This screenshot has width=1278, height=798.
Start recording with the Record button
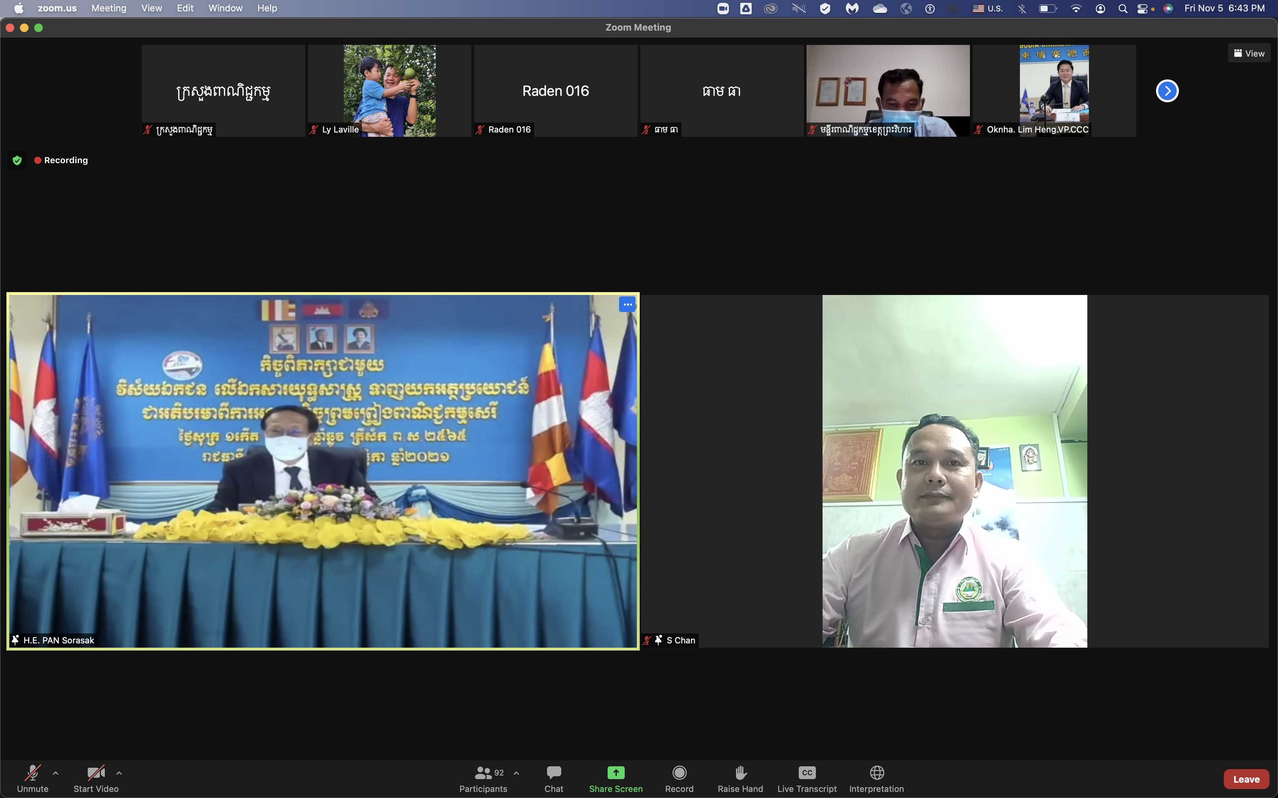(679, 778)
